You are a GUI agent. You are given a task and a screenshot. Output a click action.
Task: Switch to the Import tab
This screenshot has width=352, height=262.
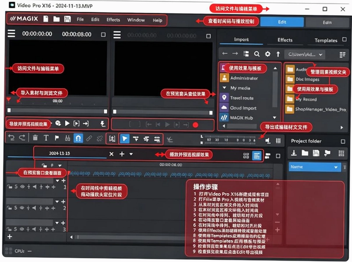click(x=241, y=39)
